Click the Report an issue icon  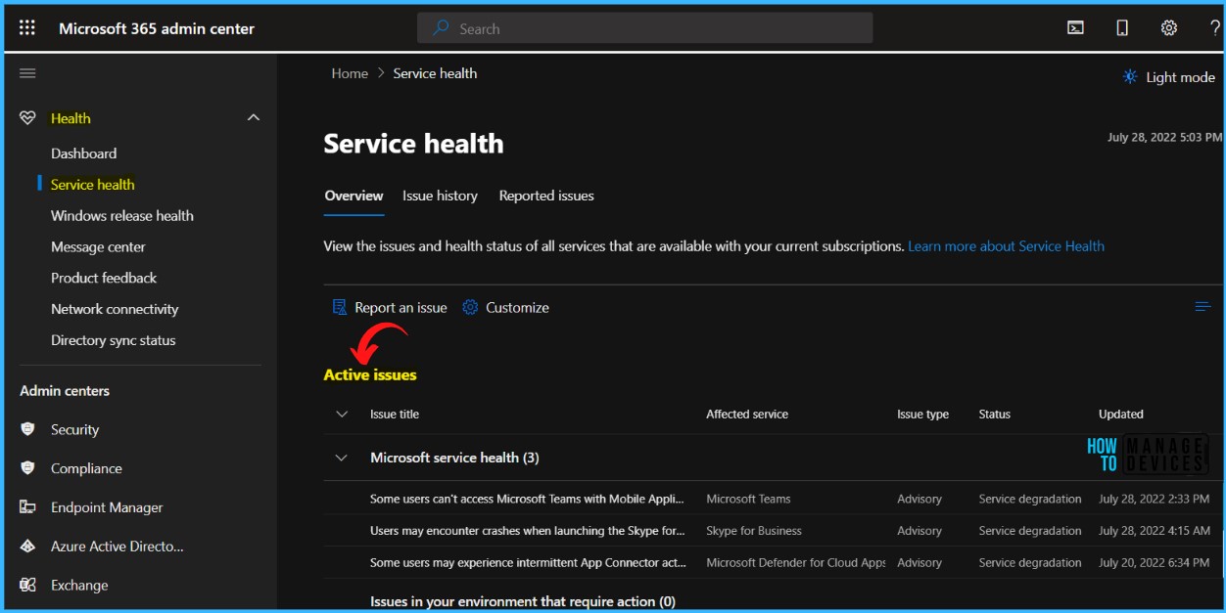(x=340, y=307)
